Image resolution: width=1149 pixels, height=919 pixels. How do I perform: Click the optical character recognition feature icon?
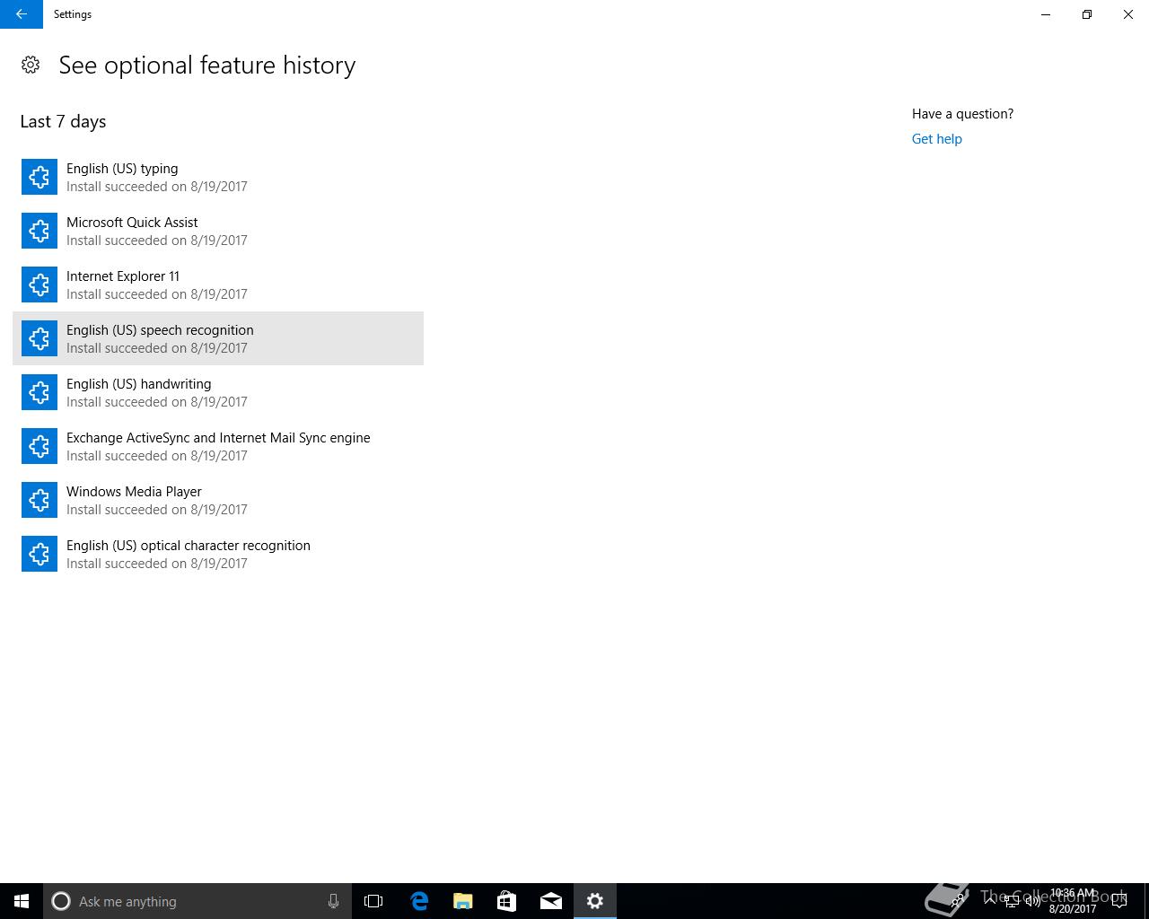coord(39,554)
